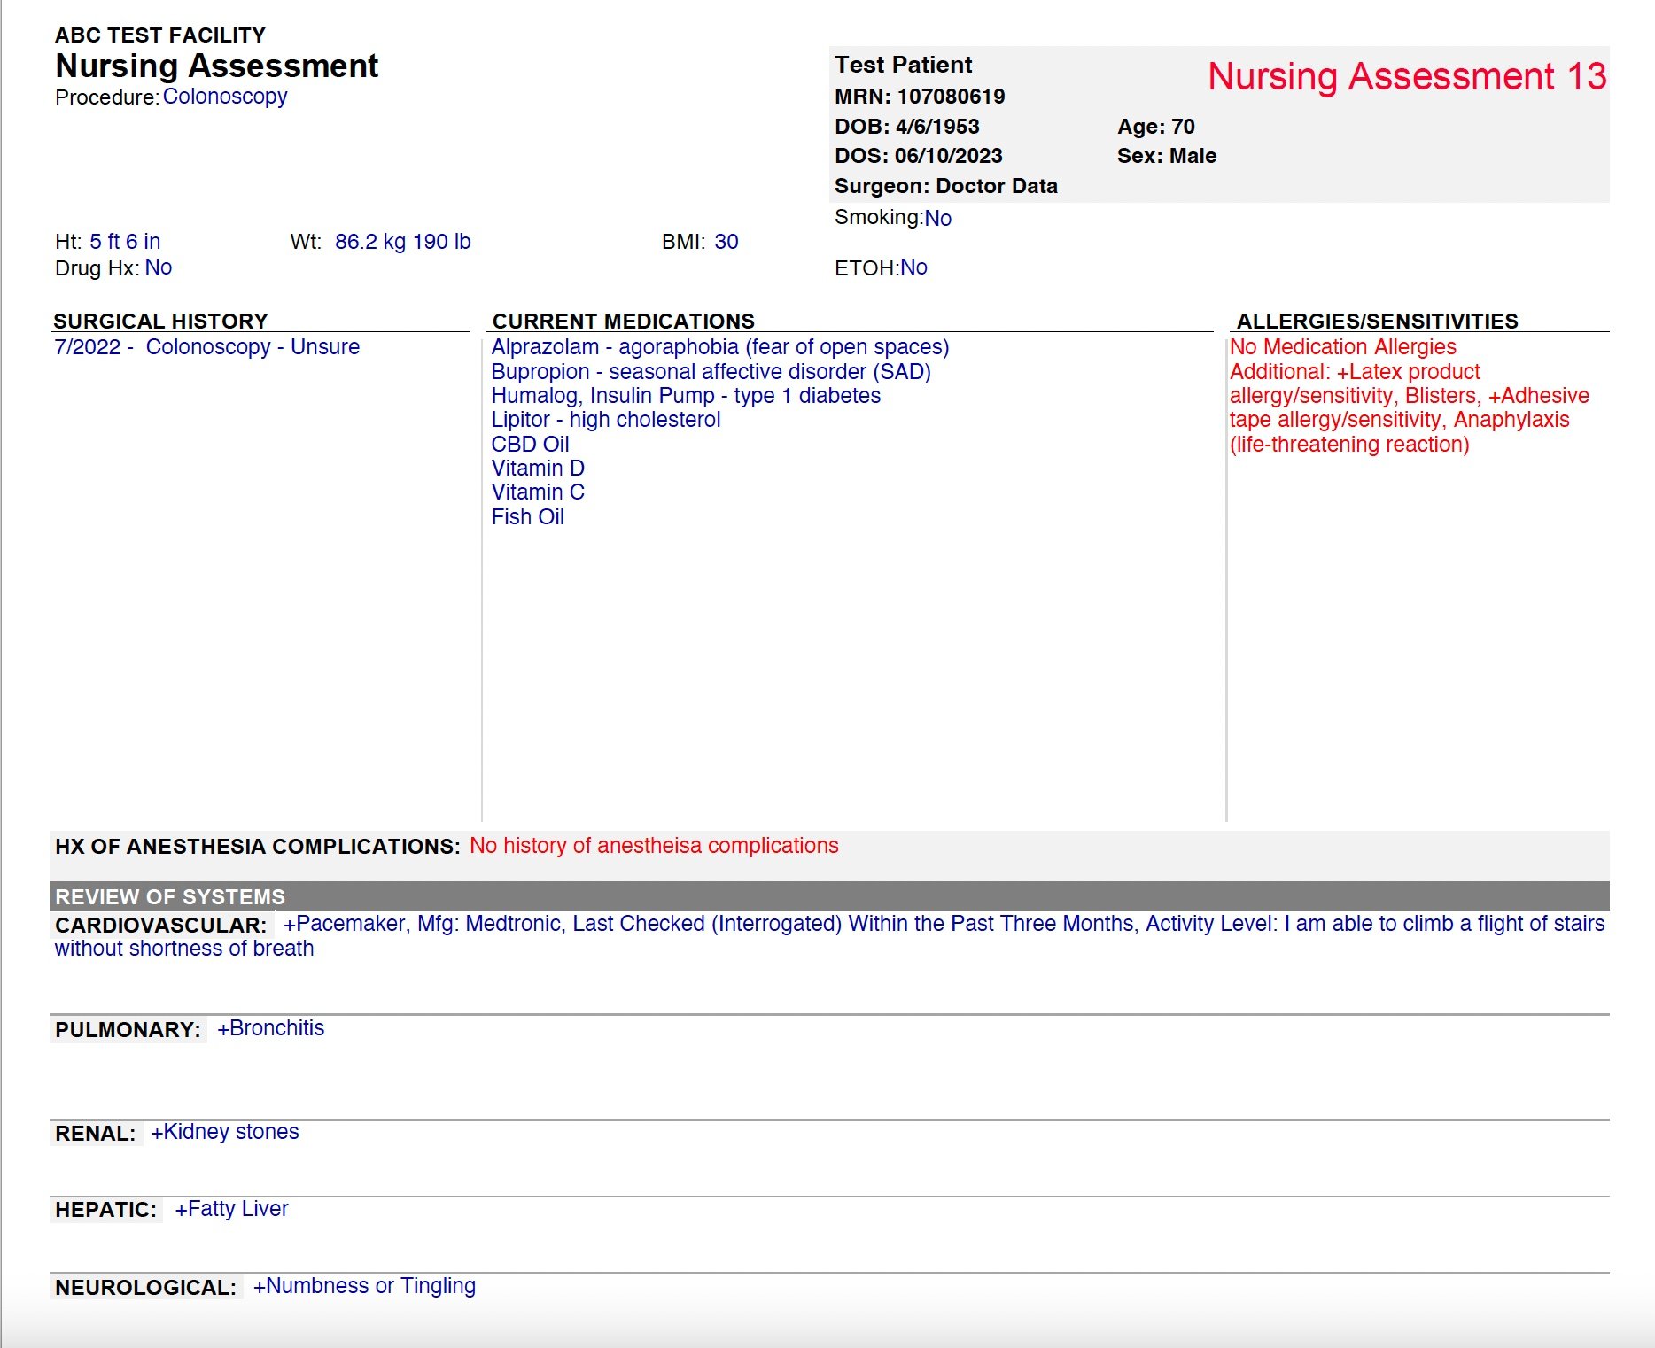
Task: Click the 'RENAL:' label
Action: [x=95, y=1134]
